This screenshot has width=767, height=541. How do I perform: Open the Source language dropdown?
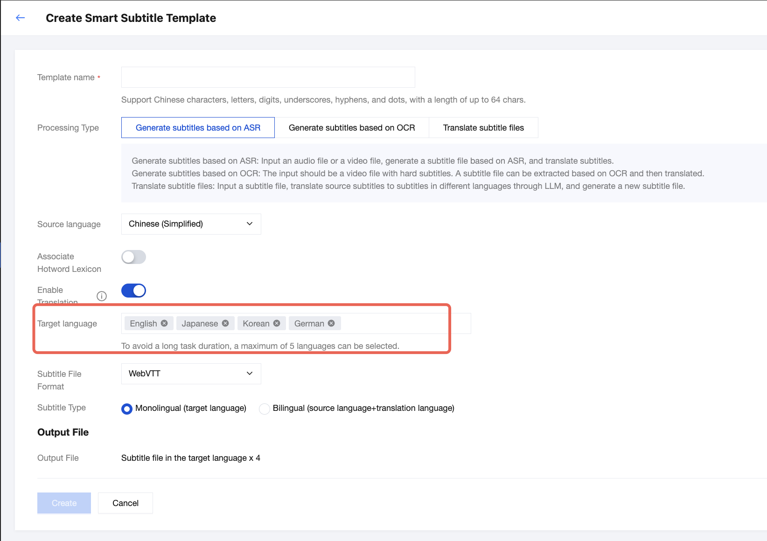[x=191, y=224]
